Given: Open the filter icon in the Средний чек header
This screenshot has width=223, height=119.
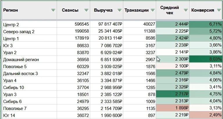Looking at the screenshot, I should tap(186, 10).
